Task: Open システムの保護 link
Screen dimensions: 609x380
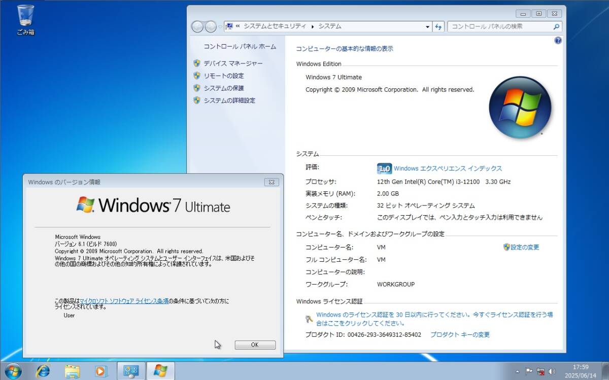Action: click(224, 88)
